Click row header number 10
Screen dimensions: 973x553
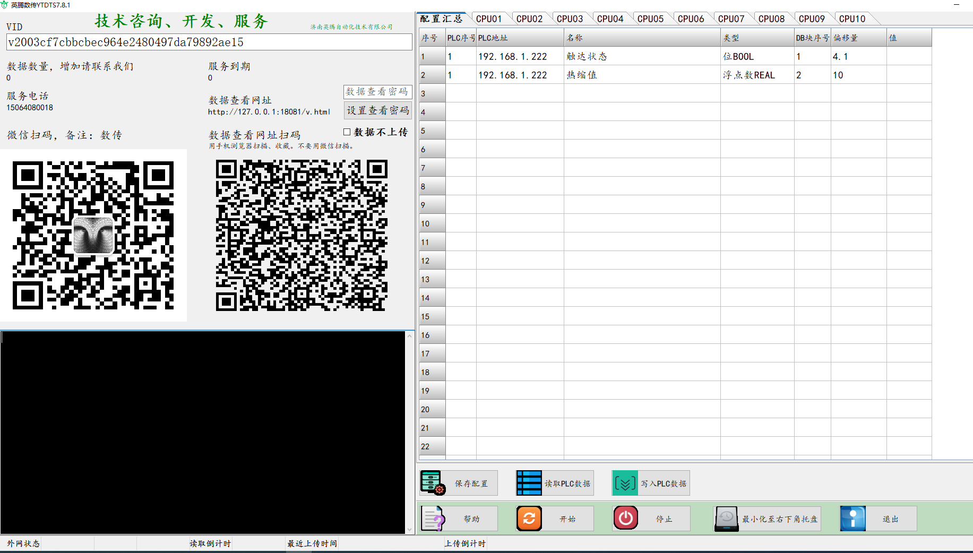coord(432,223)
